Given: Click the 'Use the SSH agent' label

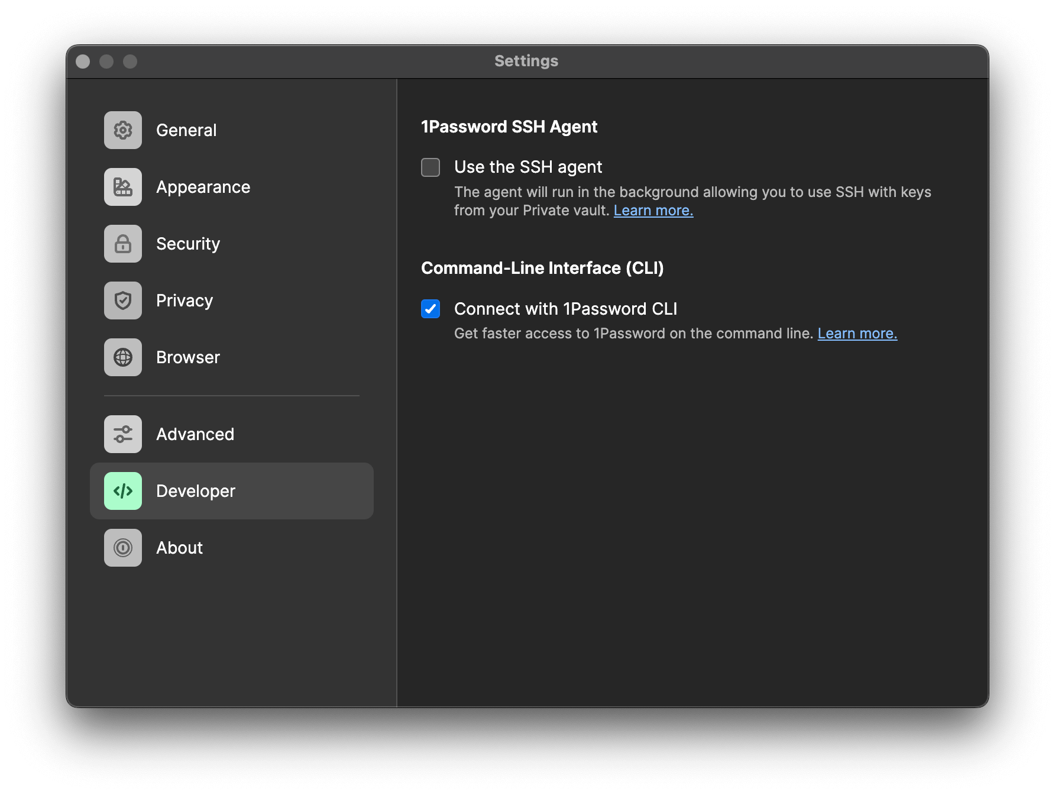Looking at the screenshot, I should (528, 167).
